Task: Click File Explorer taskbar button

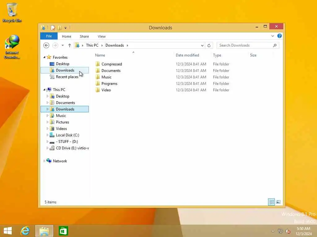Action: (44, 231)
